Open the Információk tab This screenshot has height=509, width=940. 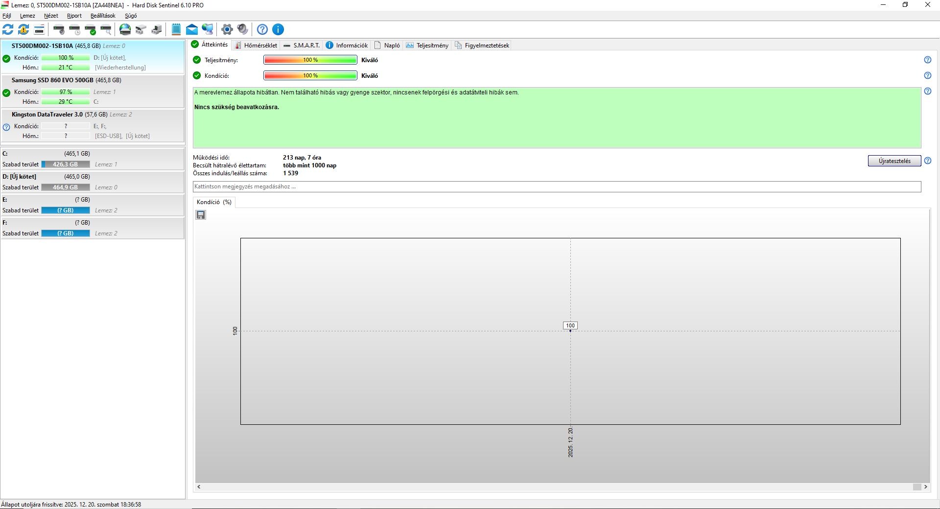tap(347, 45)
